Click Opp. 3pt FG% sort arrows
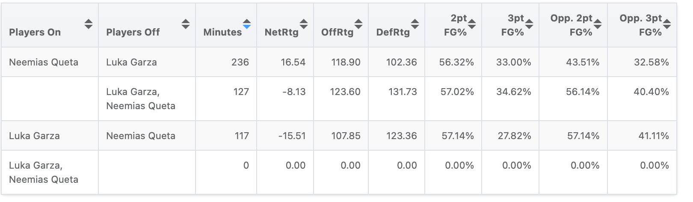This screenshot has height=202, width=693. click(667, 24)
